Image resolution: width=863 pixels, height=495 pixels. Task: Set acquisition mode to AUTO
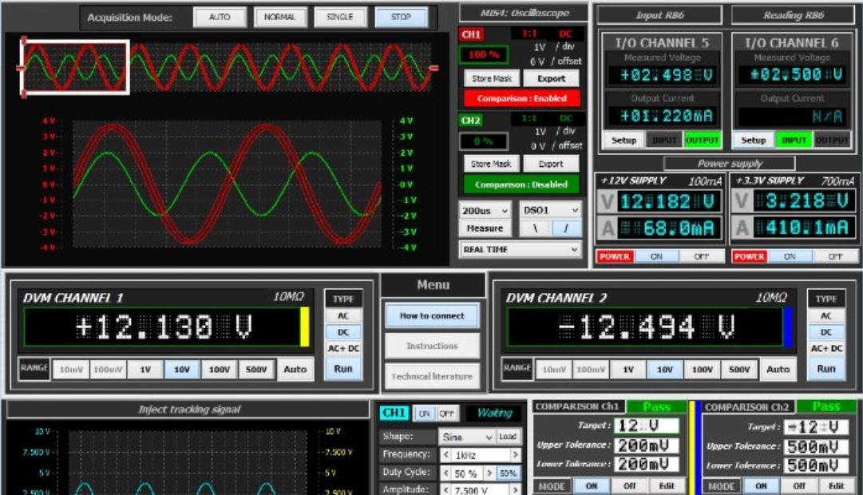(x=220, y=17)
